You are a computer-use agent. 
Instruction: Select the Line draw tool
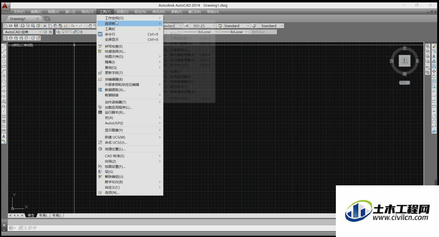[4, 46]
